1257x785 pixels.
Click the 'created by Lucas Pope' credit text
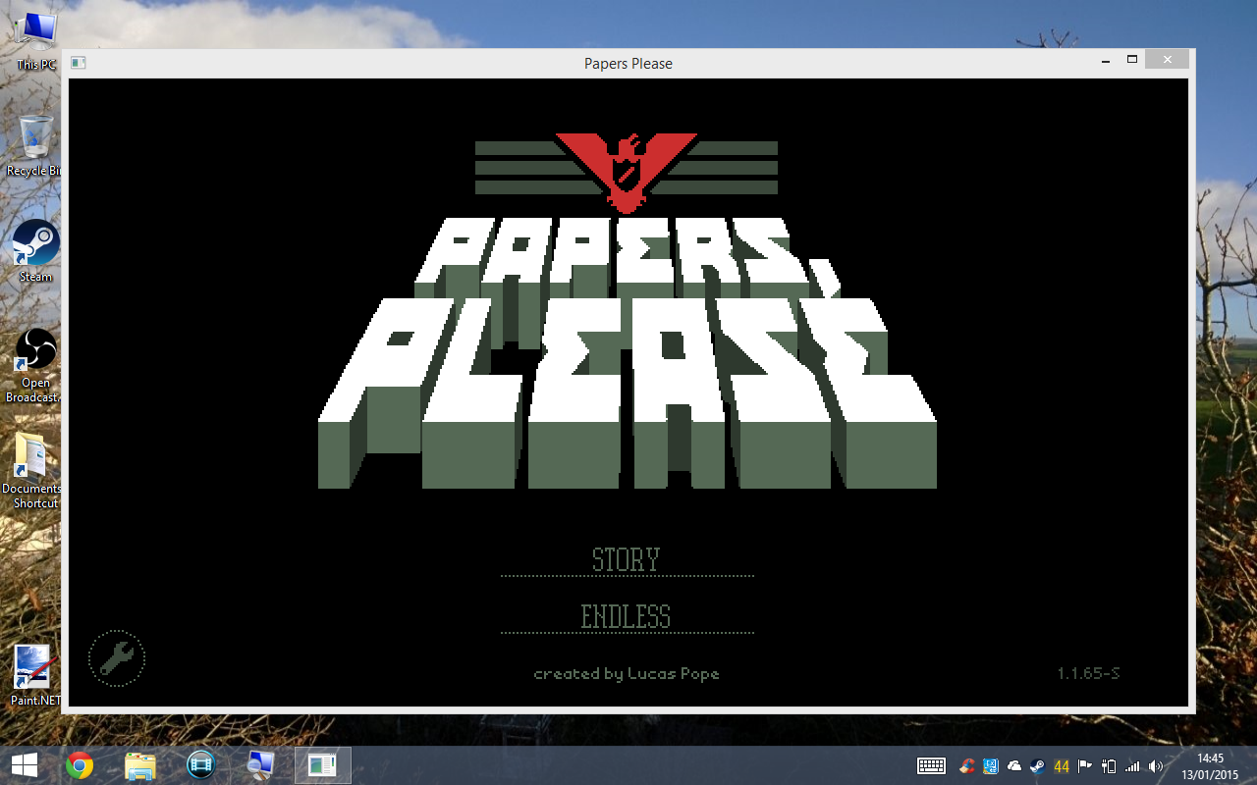627,674
